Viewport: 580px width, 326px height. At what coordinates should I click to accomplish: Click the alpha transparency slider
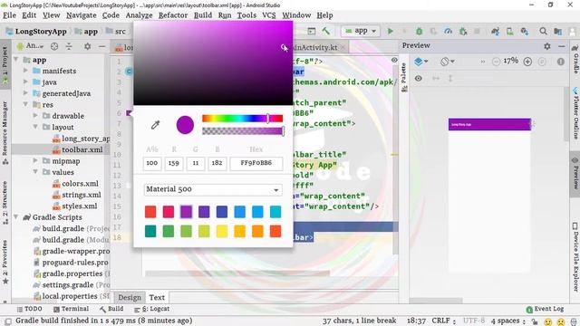tap(242, 130)
